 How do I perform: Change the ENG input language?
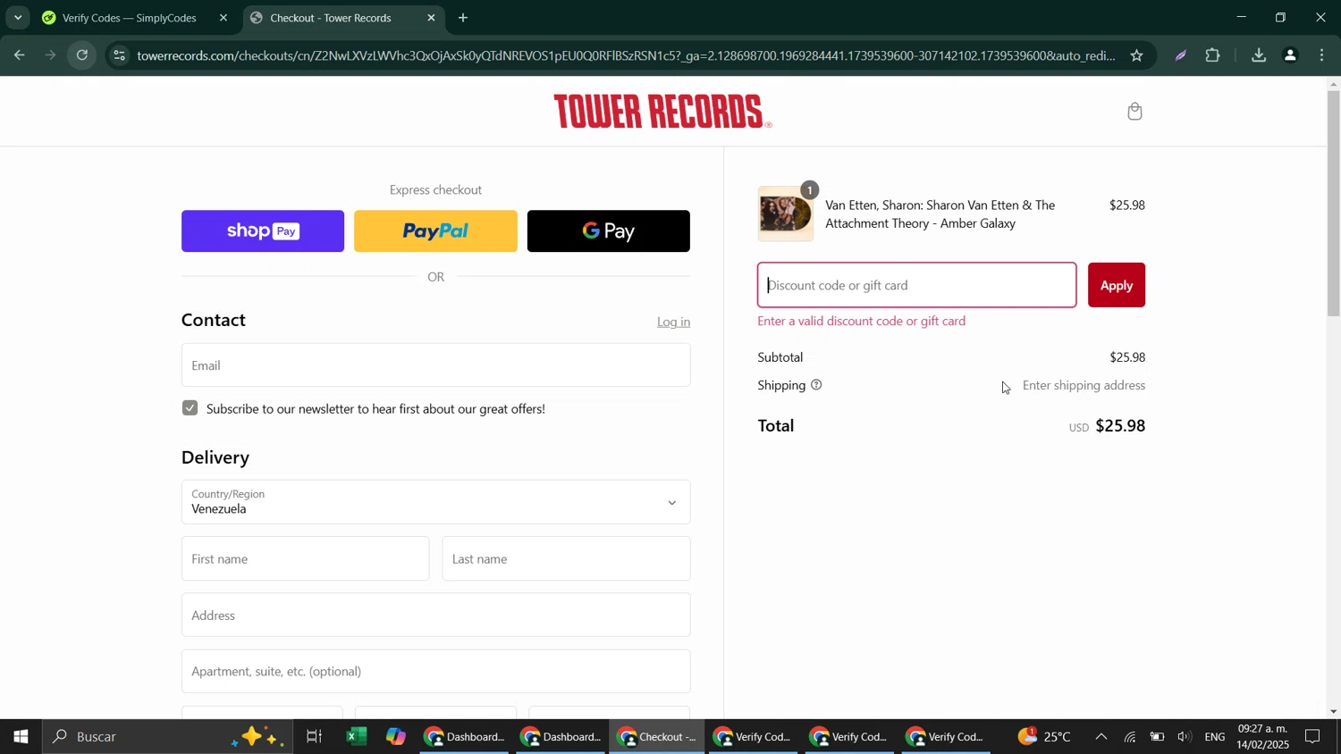[1215, 737]
